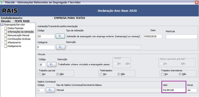199x97 pixels.
Task: Open the Categoria search lookup button
Action: 61,47
